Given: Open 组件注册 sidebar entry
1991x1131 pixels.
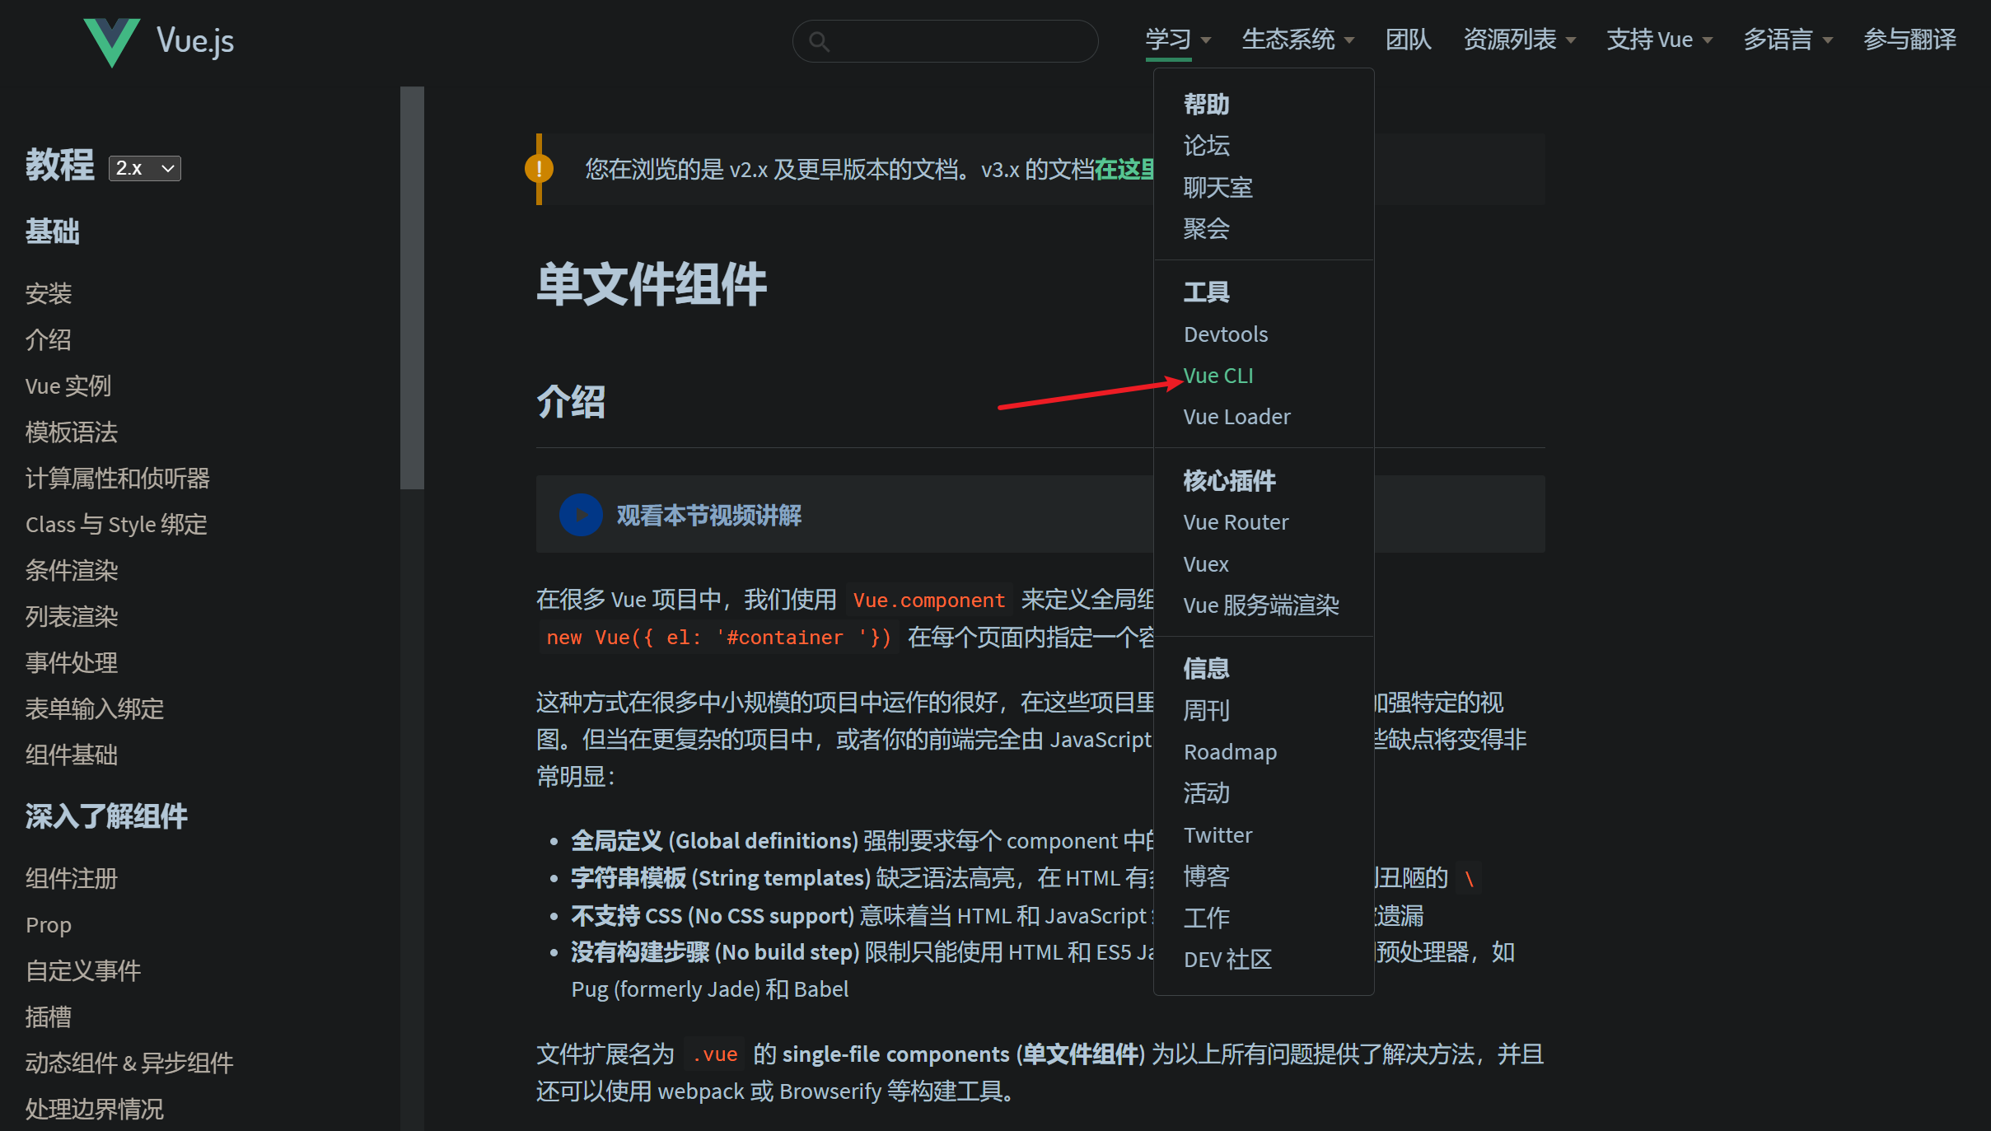Looking at the screenshot, I should [x=72, y=878].
